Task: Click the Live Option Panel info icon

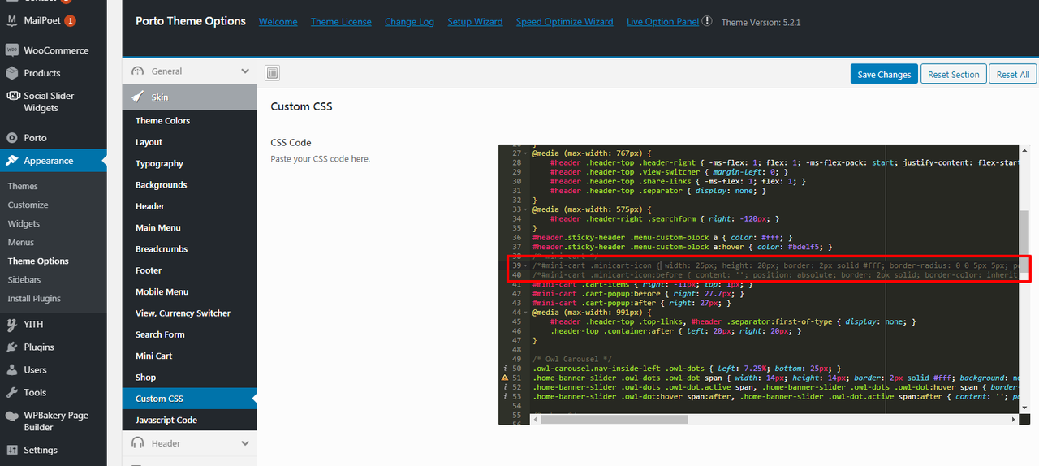Action: pyautogui.click(x=707, y=21)
